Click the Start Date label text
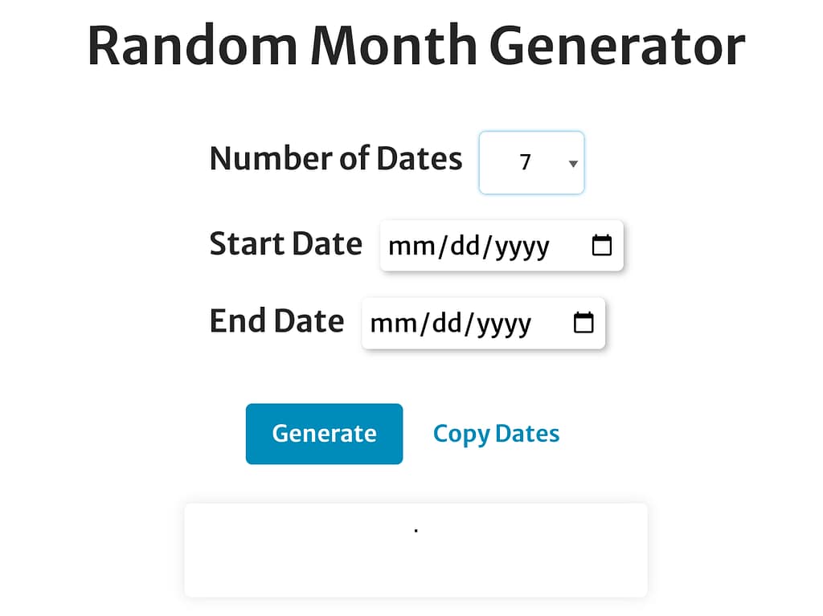Image resolution: width=823 pixels, height=616 pixels. point(285,243)
